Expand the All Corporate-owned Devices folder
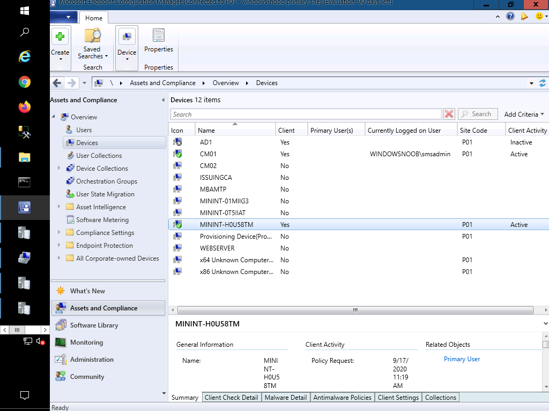The width and height of the screenshot is (549, 411). coord(59,258)
